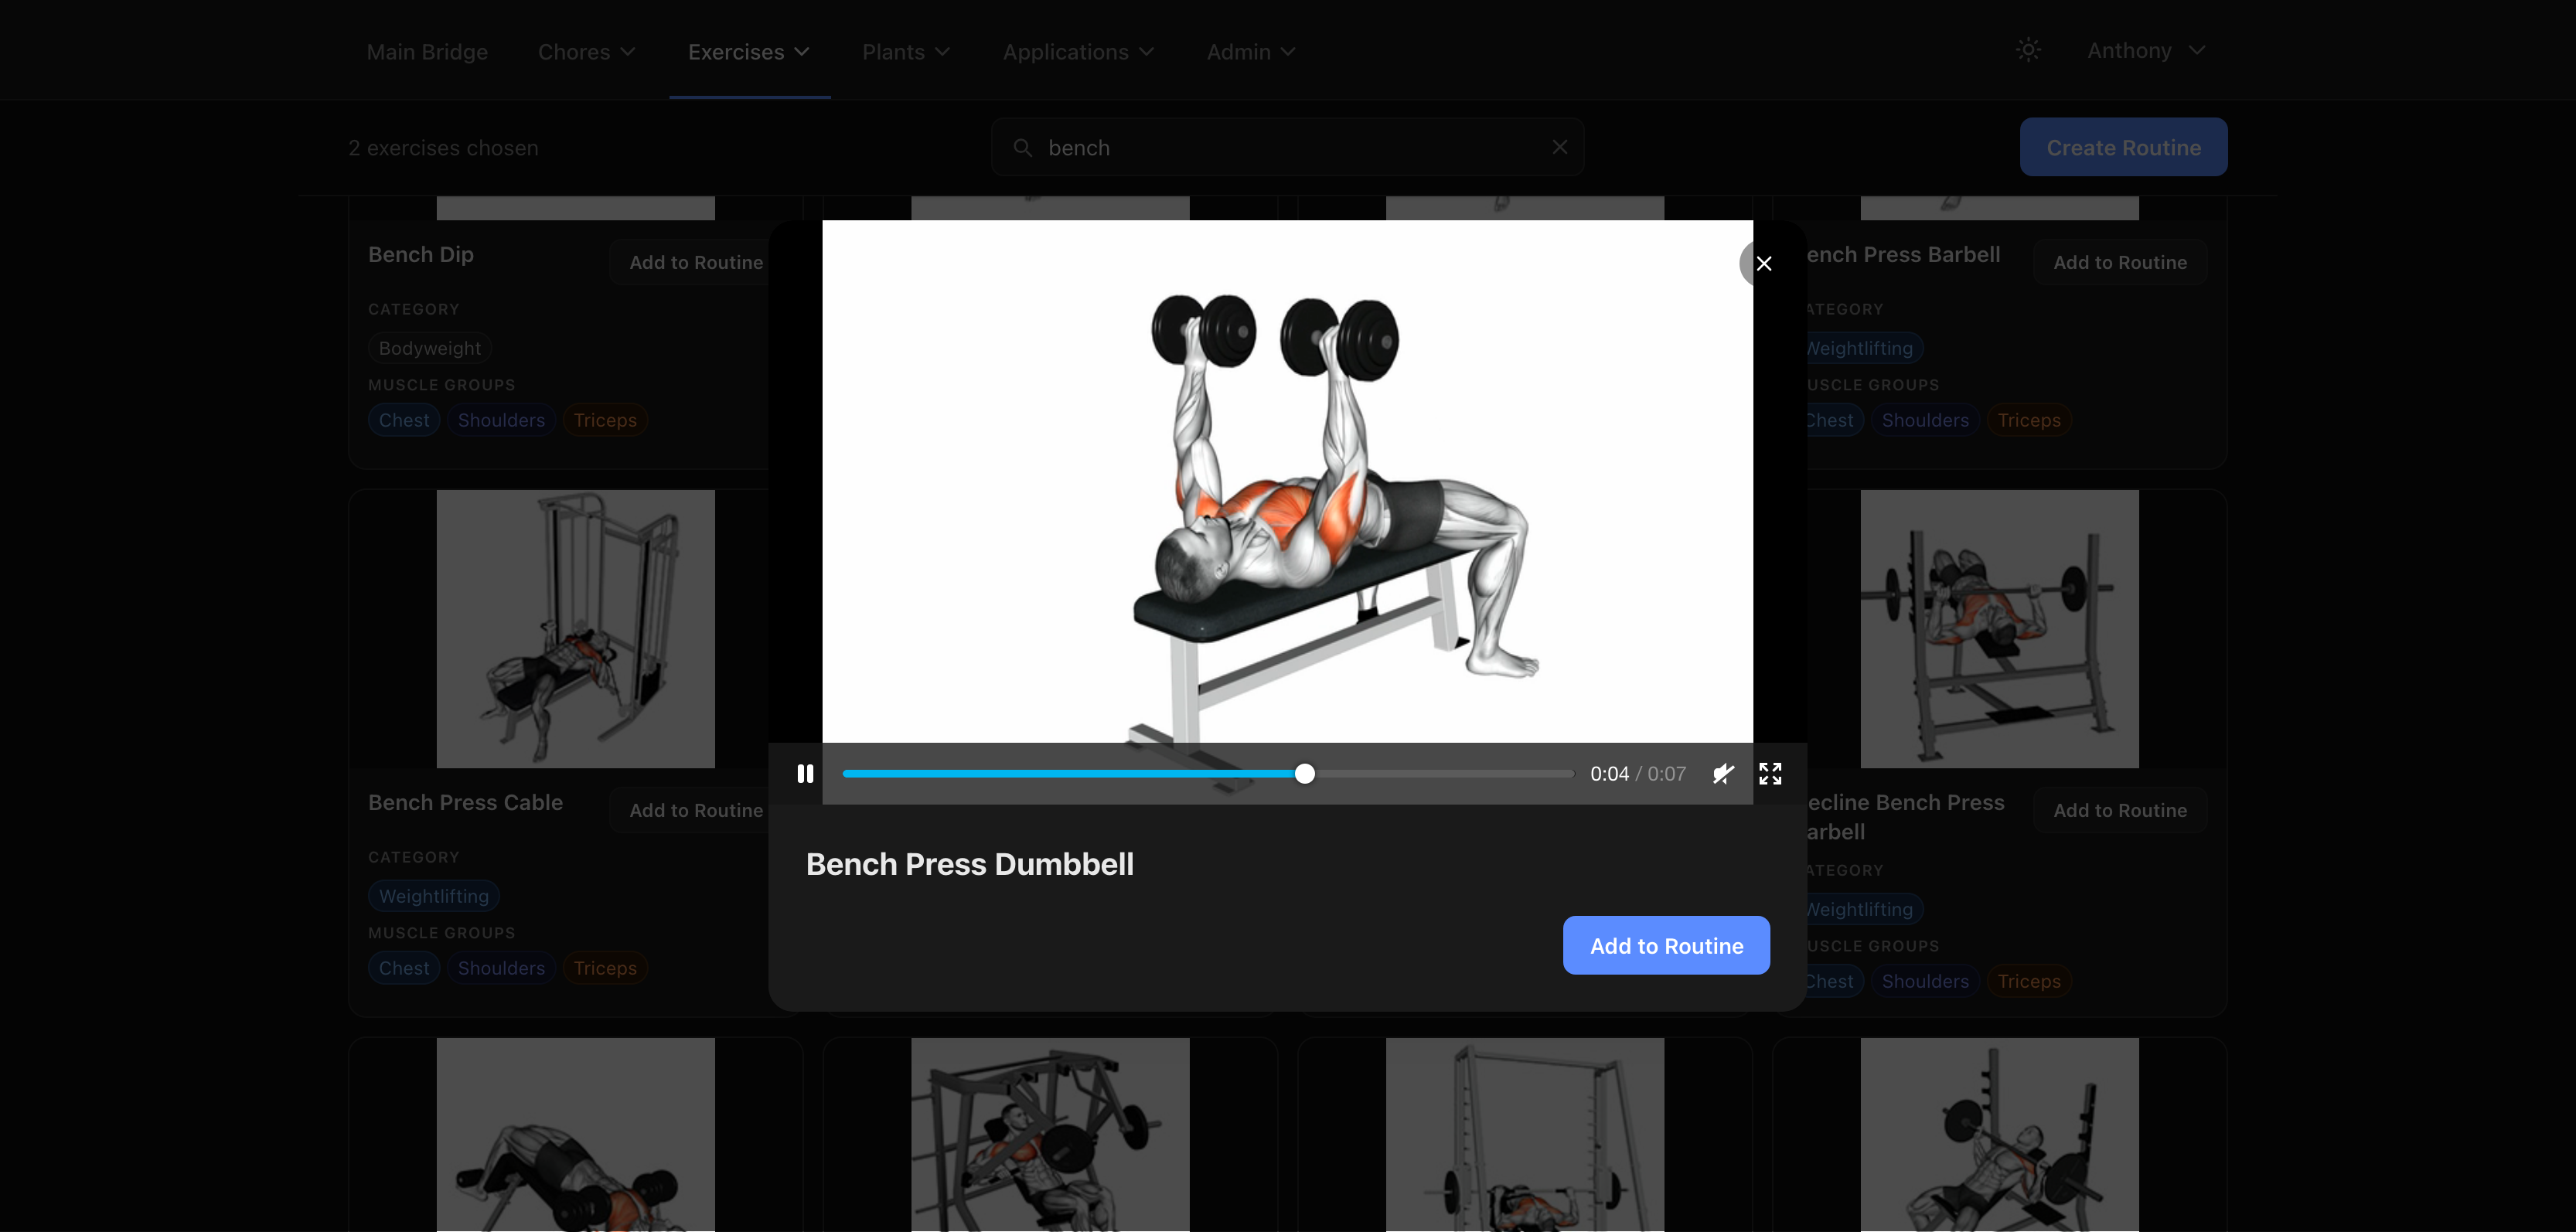The width and height of the screenshot is (2576, 1232).
Task: Select the Triceps tag under Bench Press Cable
Action: tap(604, 967)
